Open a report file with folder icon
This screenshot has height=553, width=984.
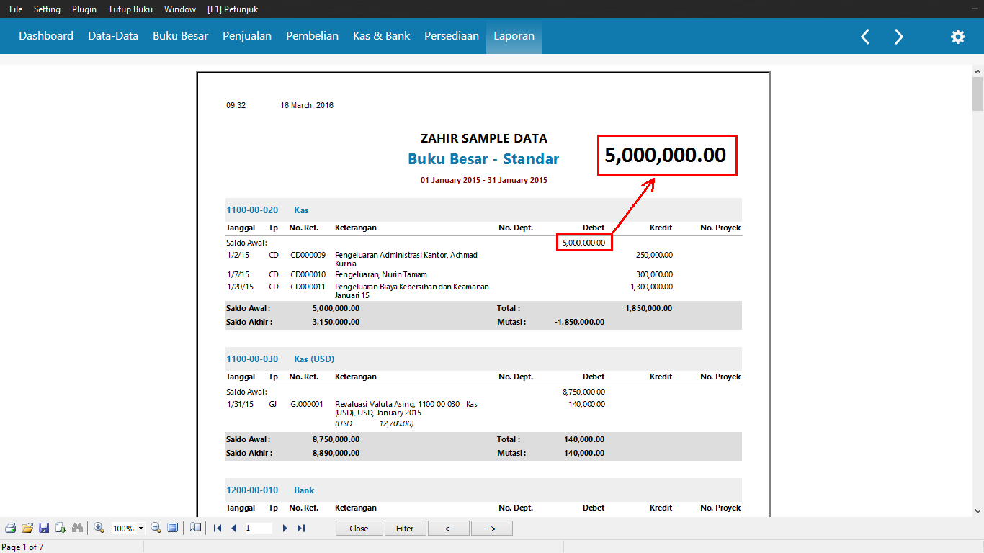click(x=27, y=528)
